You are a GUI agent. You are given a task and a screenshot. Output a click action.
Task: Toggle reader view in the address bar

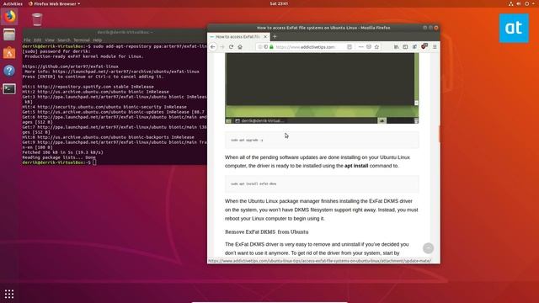click(350, 47)
